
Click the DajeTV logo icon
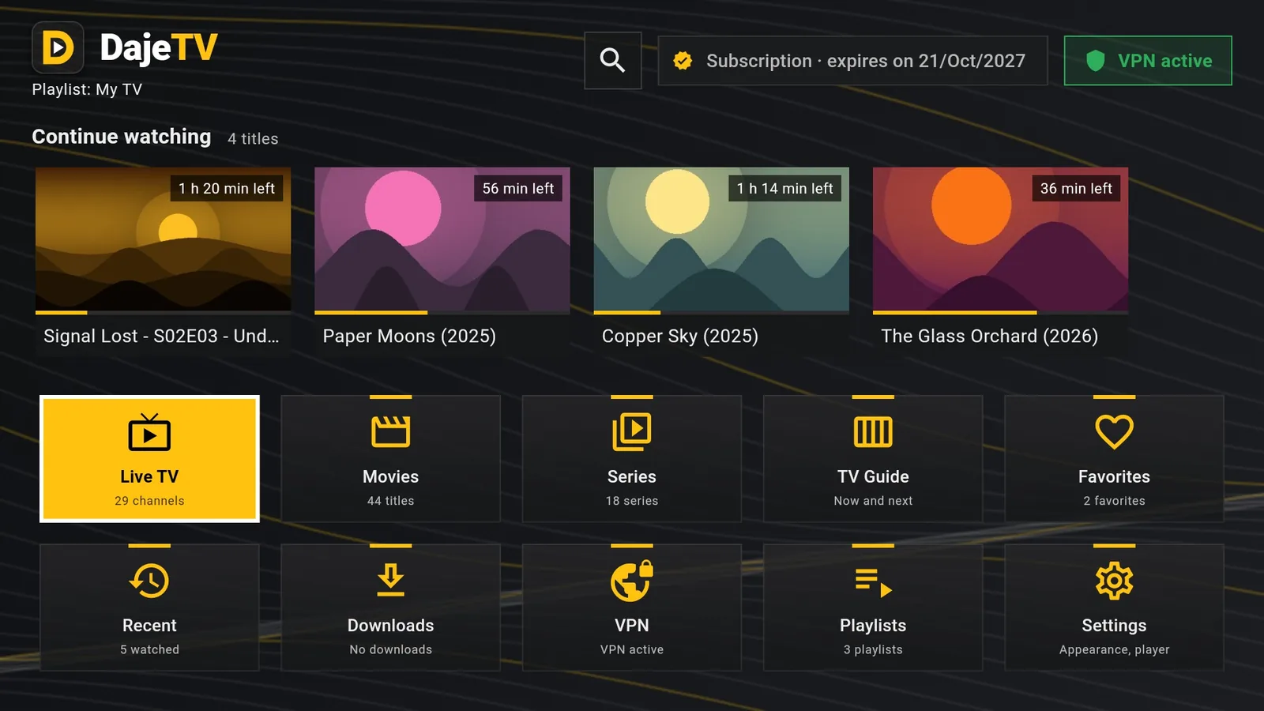click(58, 47)
